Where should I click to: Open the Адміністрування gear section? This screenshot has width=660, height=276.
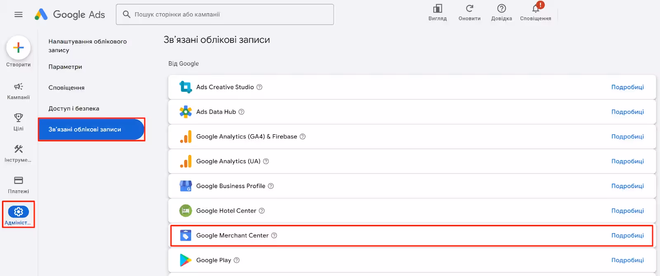pos(18,216)
